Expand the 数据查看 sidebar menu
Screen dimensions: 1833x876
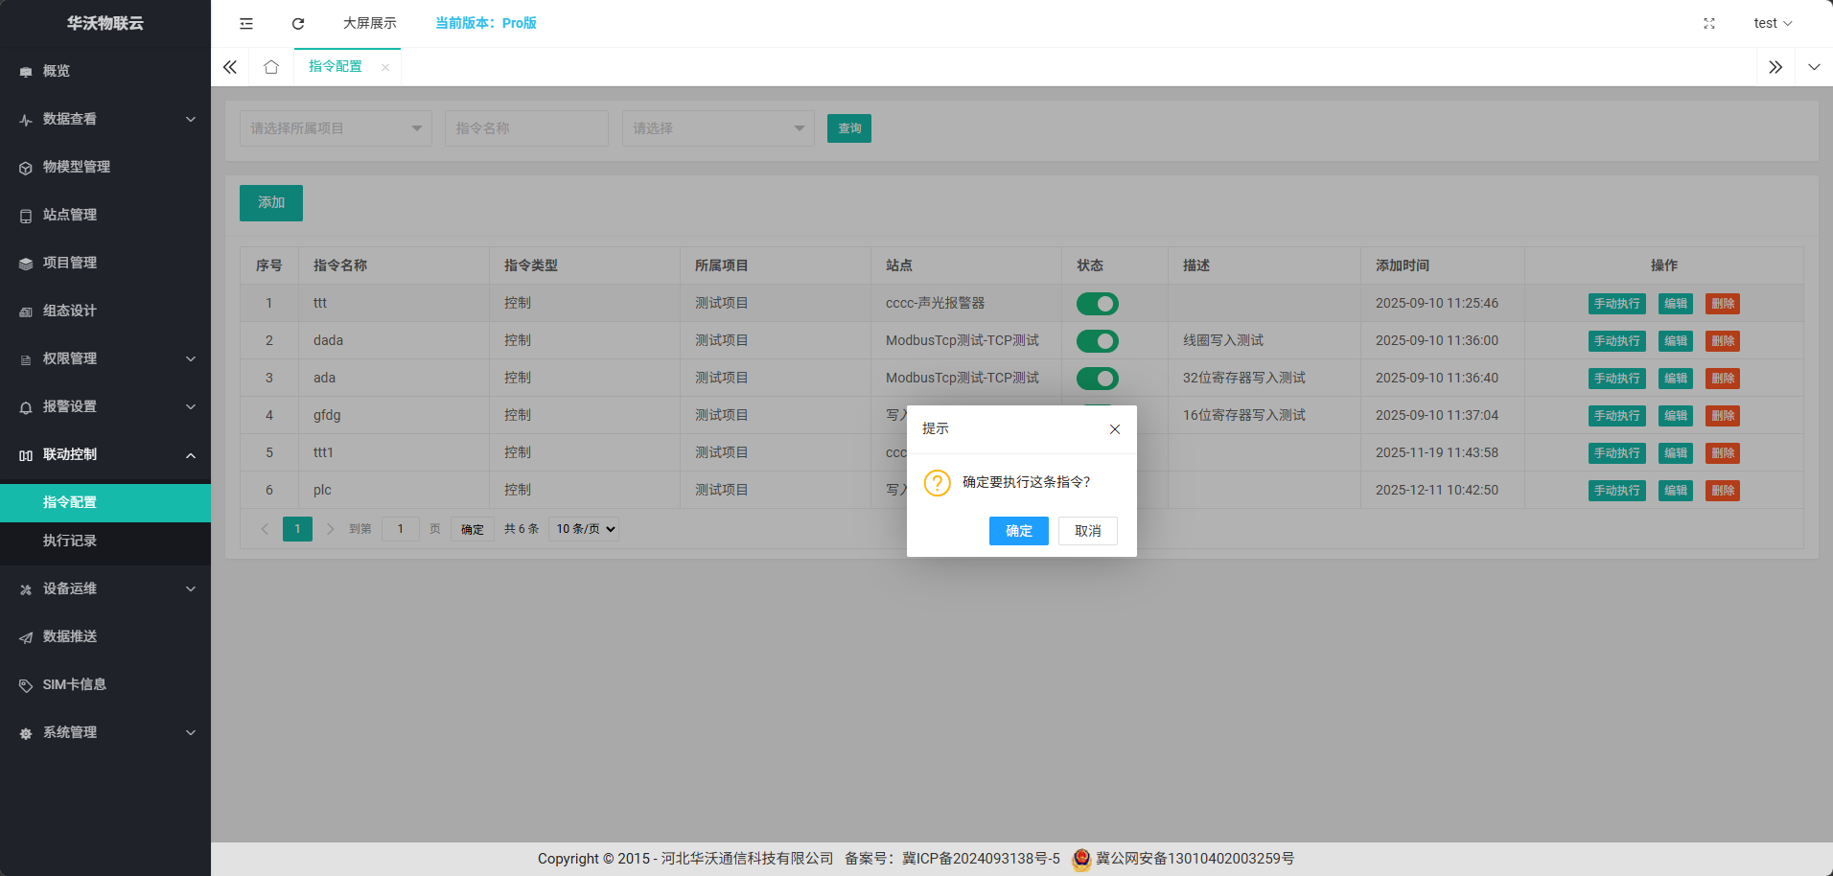click(105, 119)
